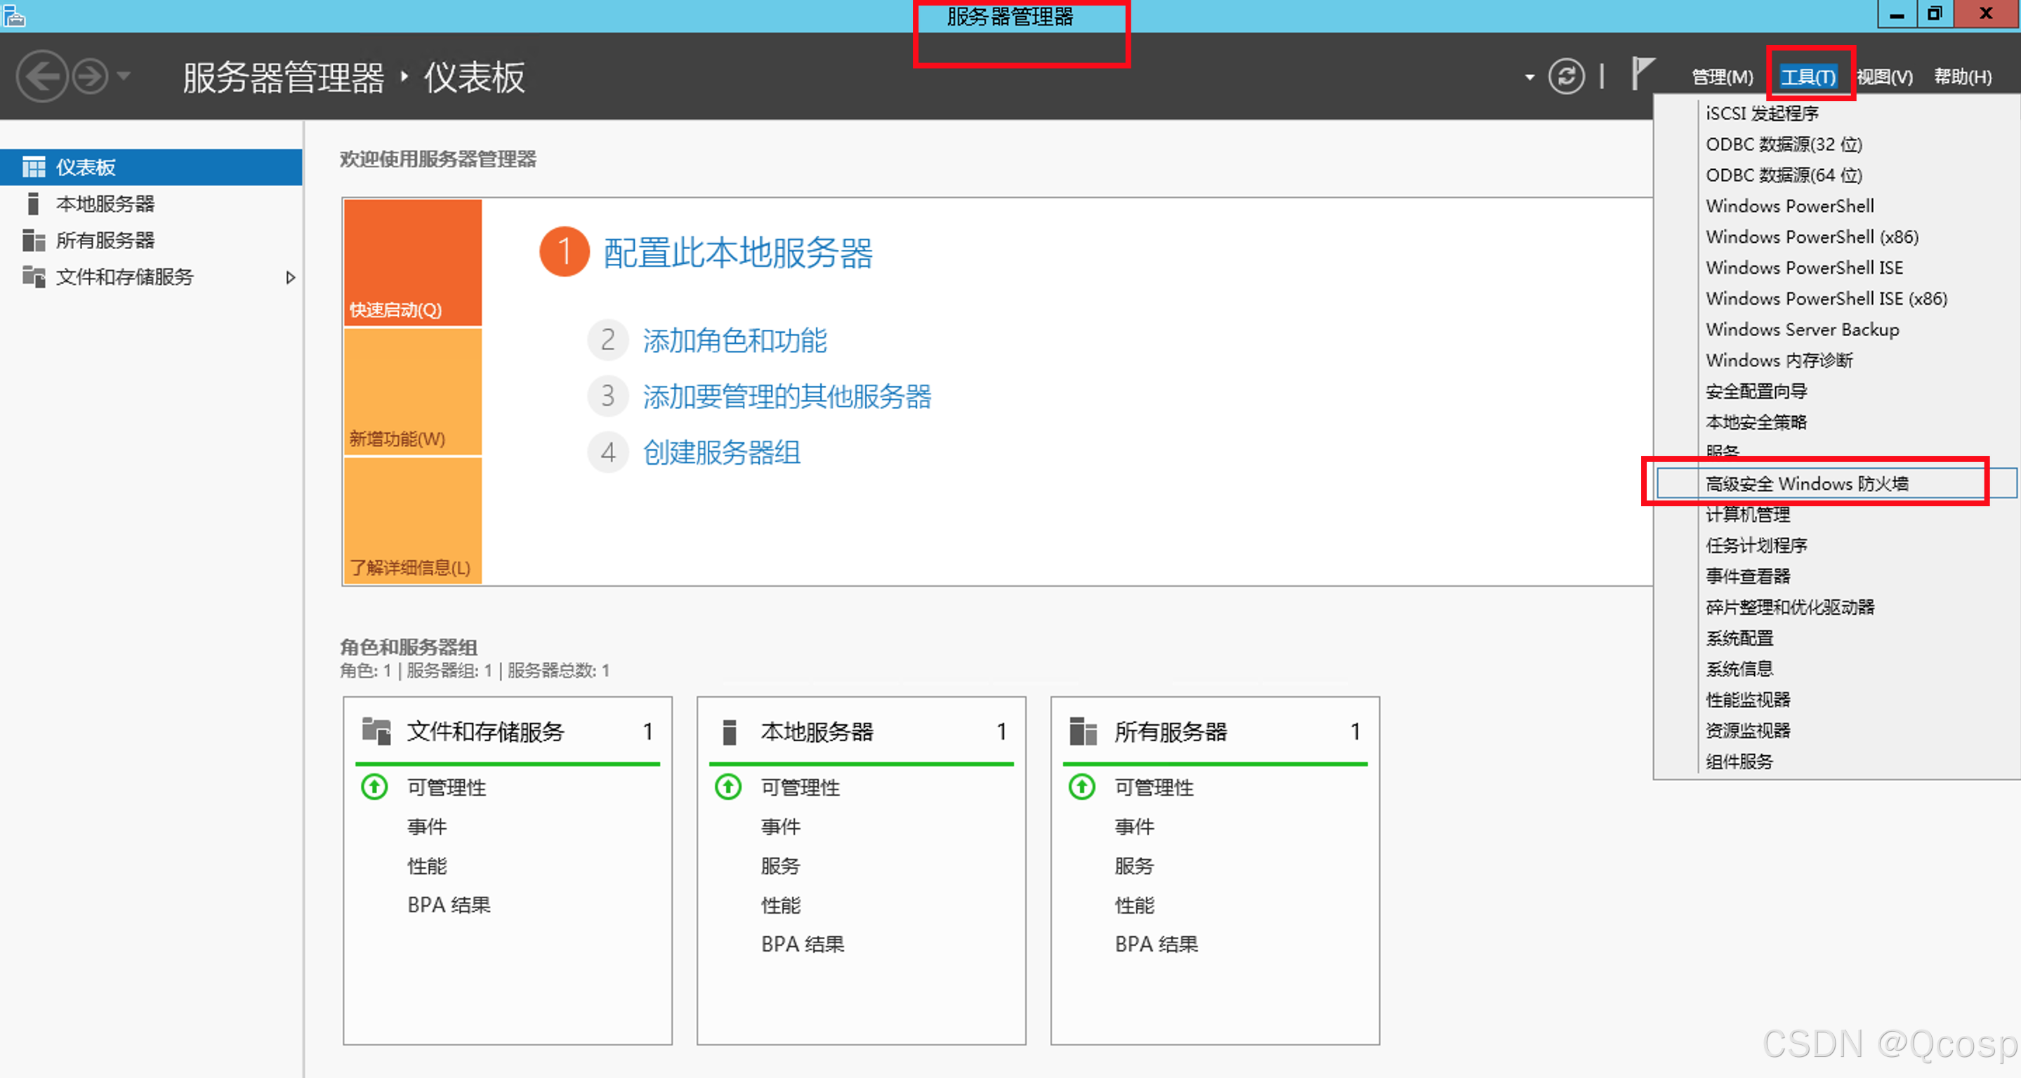Image resolution: width=2021 pixels, height=1078 pixels.
Task: Click the orange 快速启动(Q) tile
Action: click(413, 262)
